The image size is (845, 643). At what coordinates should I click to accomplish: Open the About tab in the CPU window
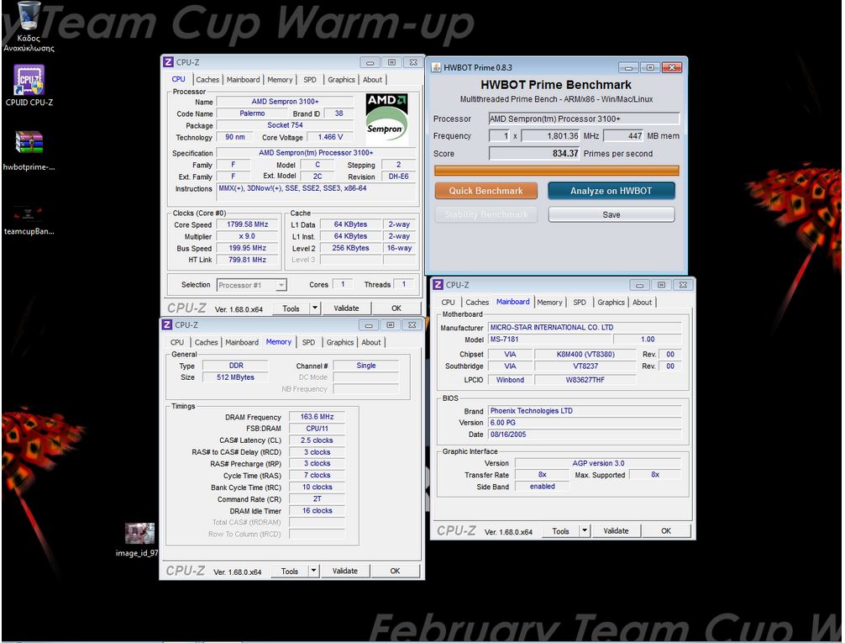[372, 79]
